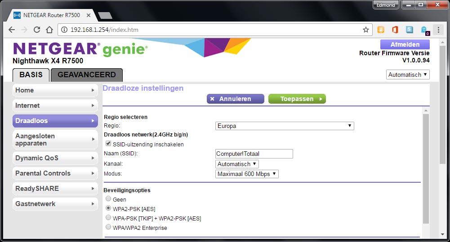
Task: Click the Naam (SSID) text field
Action: coord(254,154)
